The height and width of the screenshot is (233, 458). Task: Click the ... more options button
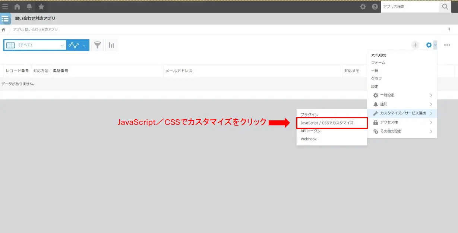[447, 45]
